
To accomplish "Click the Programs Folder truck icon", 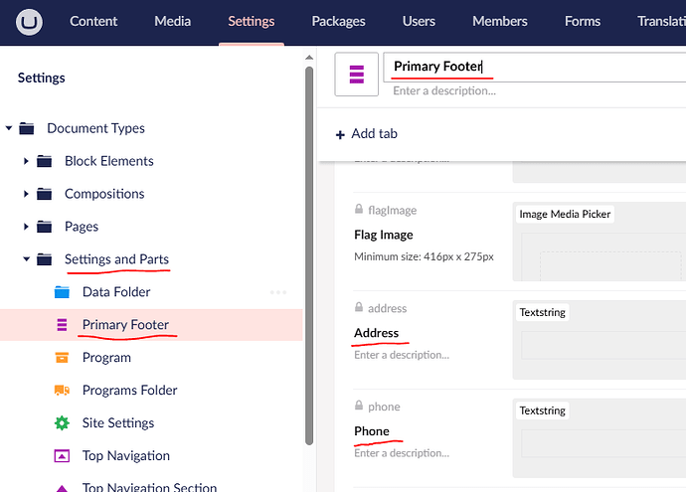I will [x=62, y=391].
